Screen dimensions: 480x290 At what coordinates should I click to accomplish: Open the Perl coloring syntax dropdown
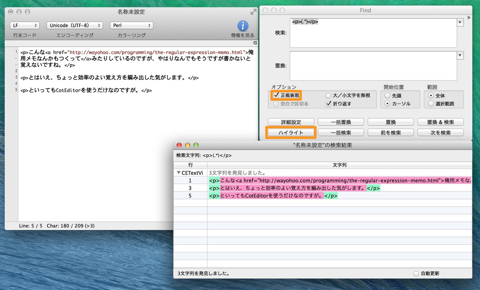coord(132,25)
